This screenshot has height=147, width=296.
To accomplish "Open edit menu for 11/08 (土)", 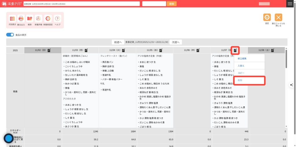I will pyautogui.click(x=273, y=50).
